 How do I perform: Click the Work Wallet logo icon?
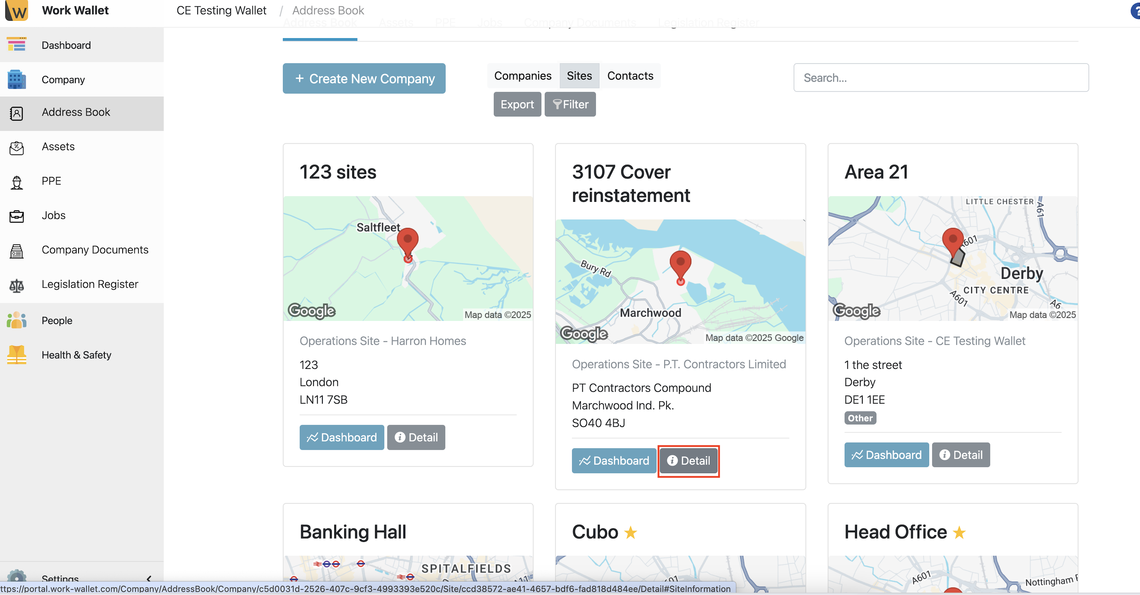tap(17, 10)
